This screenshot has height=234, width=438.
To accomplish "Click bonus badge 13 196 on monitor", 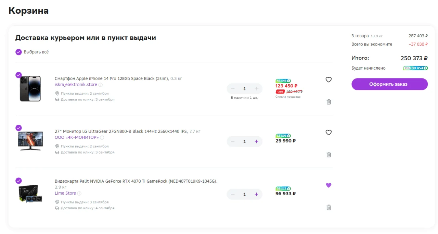I will click(x=283, y=136).
